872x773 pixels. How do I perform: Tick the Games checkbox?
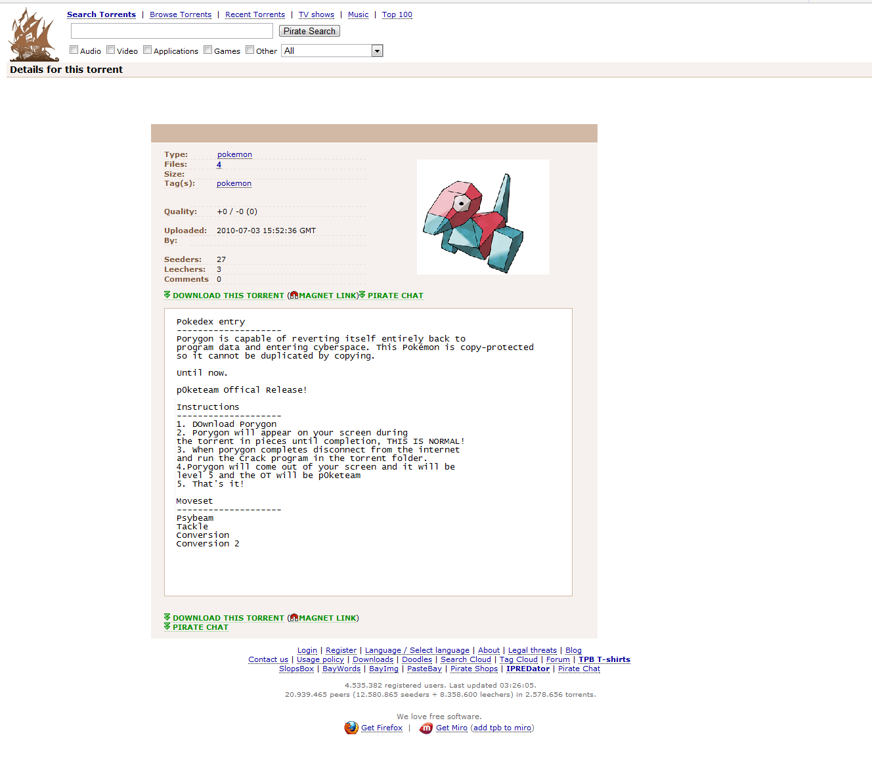click(x=208, y=50)
